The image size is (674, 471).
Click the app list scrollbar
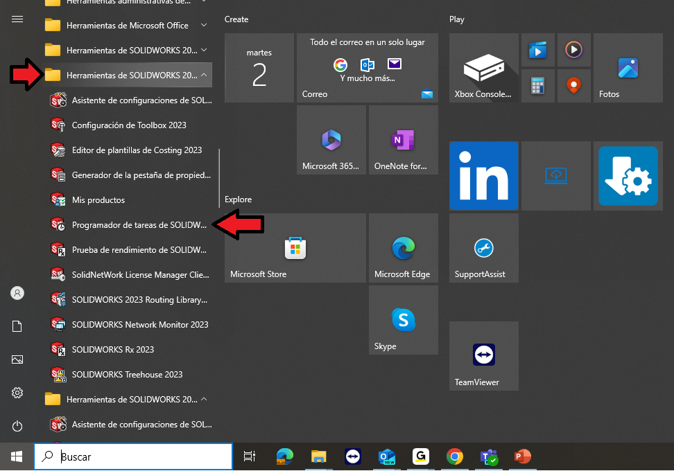pyautogui.click(x=219, y=178)
